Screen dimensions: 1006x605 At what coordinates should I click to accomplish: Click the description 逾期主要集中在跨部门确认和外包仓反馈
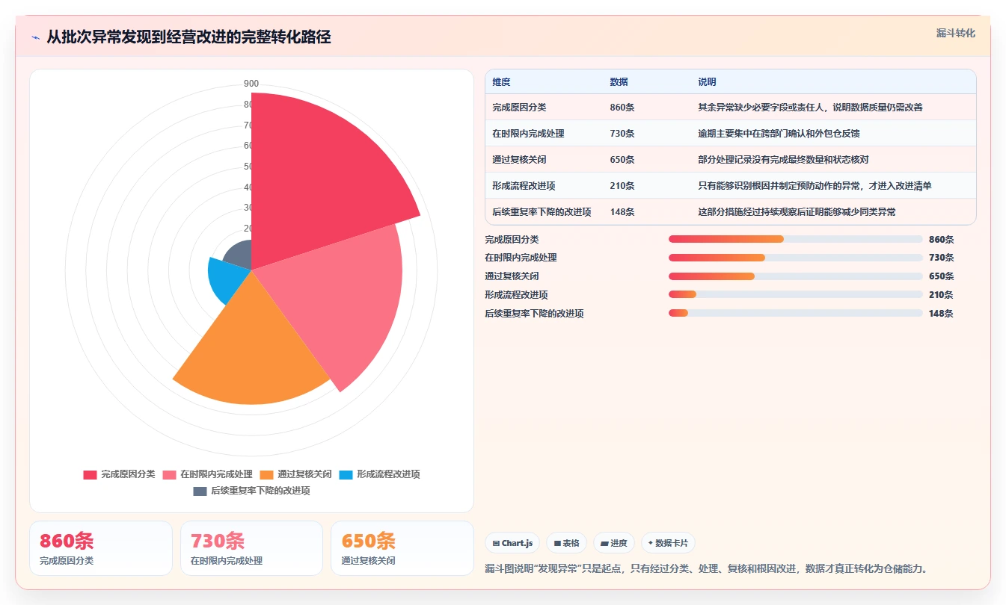[779, 134]
